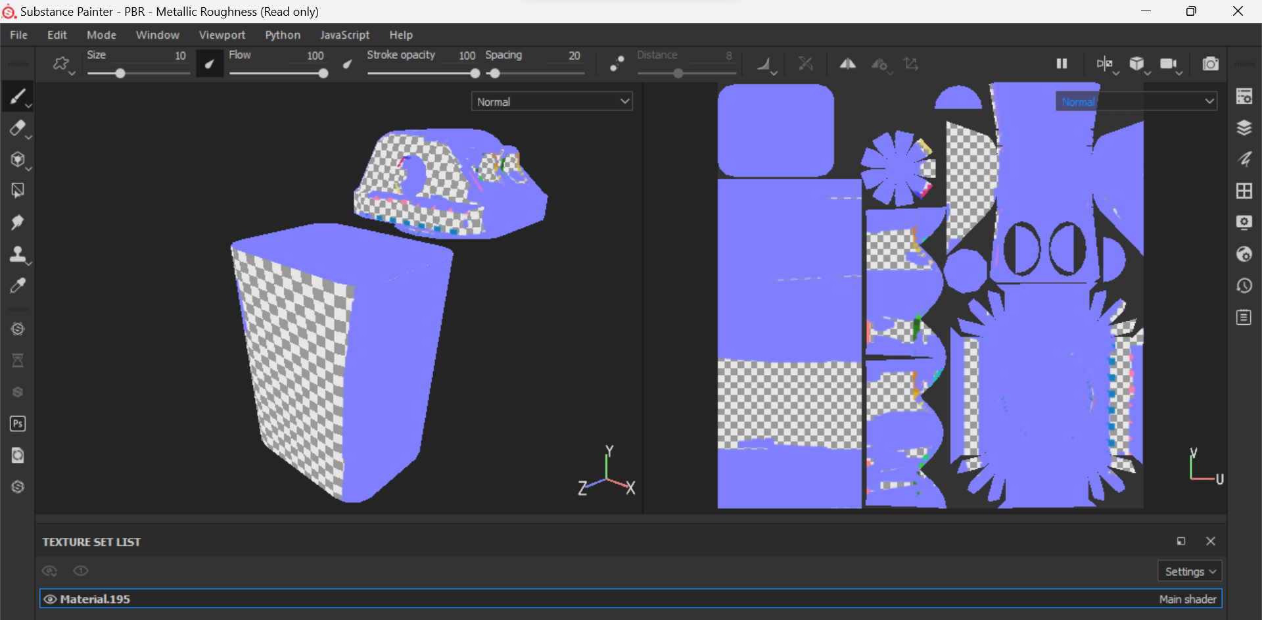Select the Clone Stamp tool
Viewport: 1262px width, 620px height.
[18, 254]
